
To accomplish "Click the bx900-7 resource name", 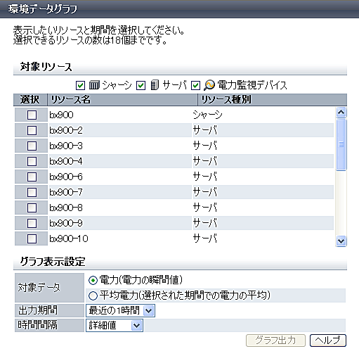I will 66,192.
